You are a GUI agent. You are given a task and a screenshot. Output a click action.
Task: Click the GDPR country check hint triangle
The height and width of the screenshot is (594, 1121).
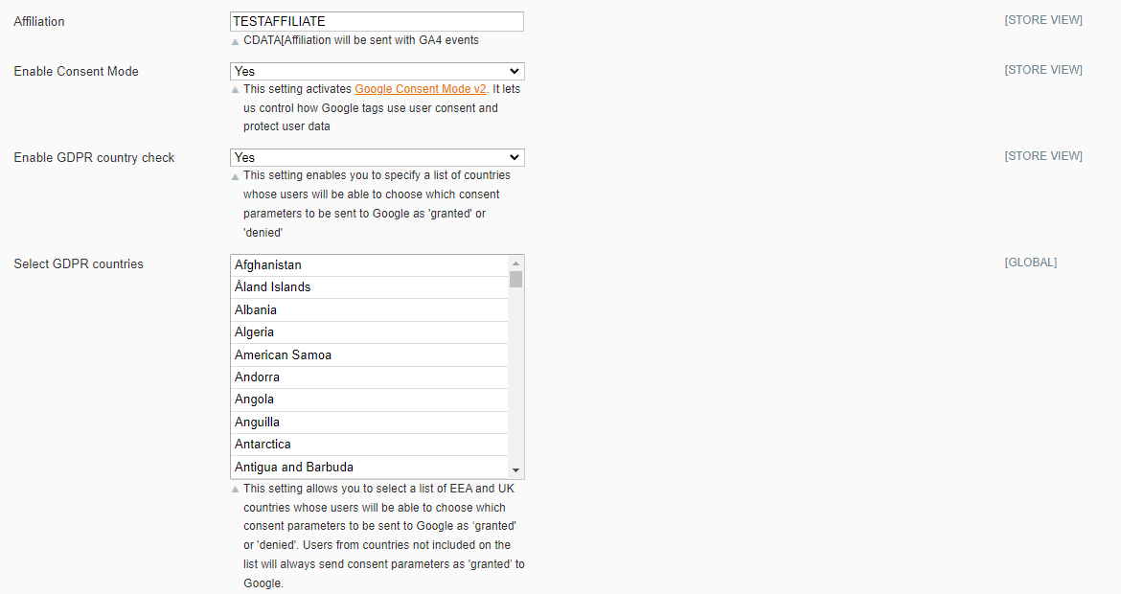(236, 176)
